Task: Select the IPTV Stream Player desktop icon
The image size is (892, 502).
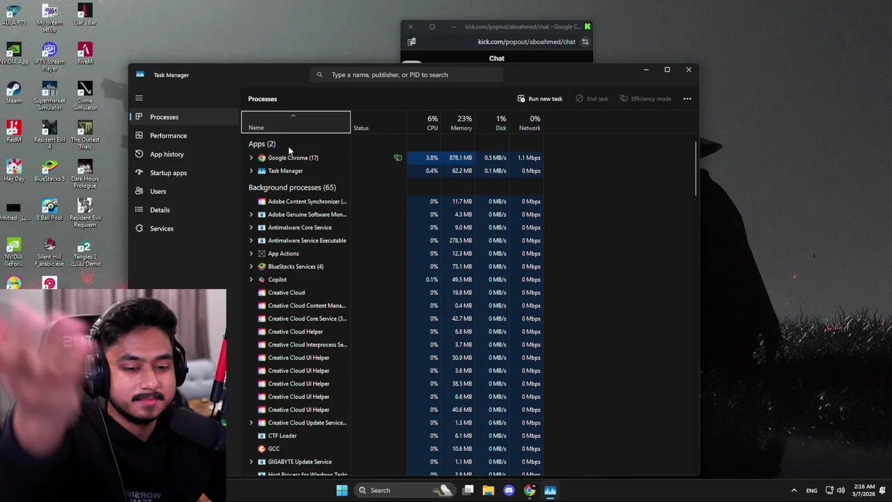Action: pos(49,56)
